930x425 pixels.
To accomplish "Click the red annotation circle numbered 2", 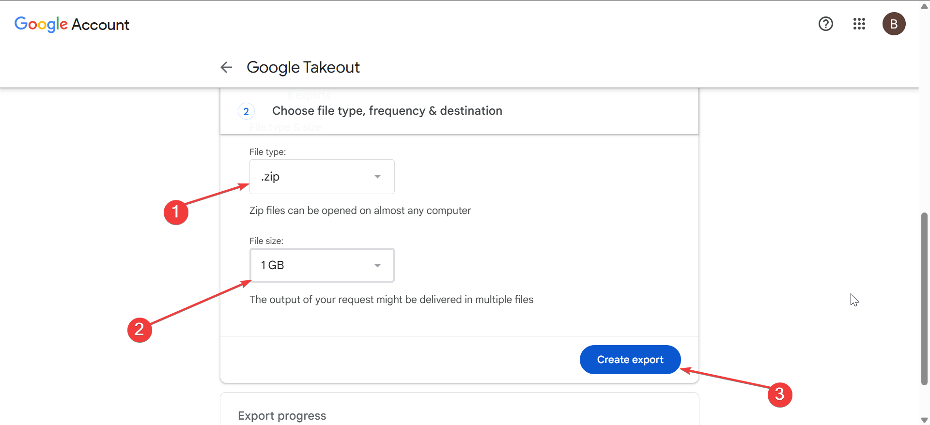I will pos(139,330).
